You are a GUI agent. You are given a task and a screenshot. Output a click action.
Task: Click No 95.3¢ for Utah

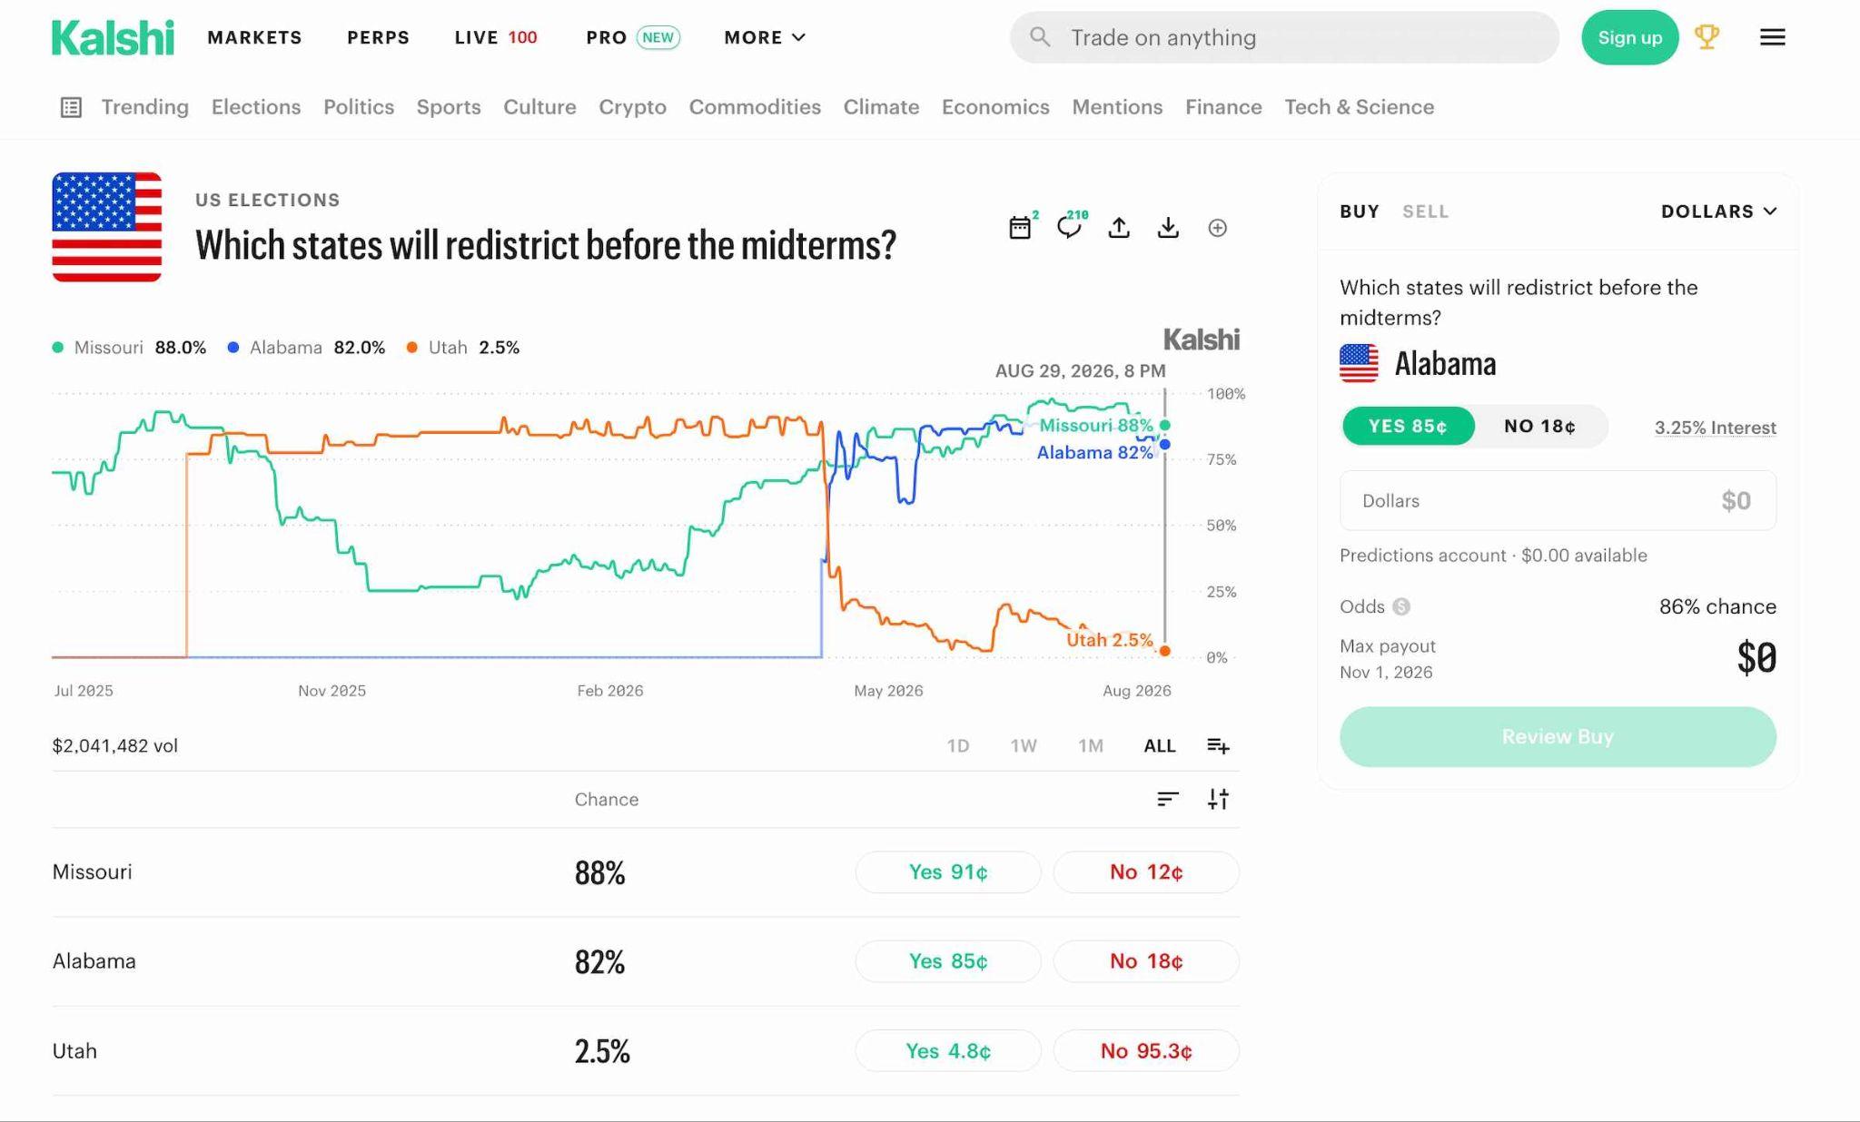(1146, 1050)
